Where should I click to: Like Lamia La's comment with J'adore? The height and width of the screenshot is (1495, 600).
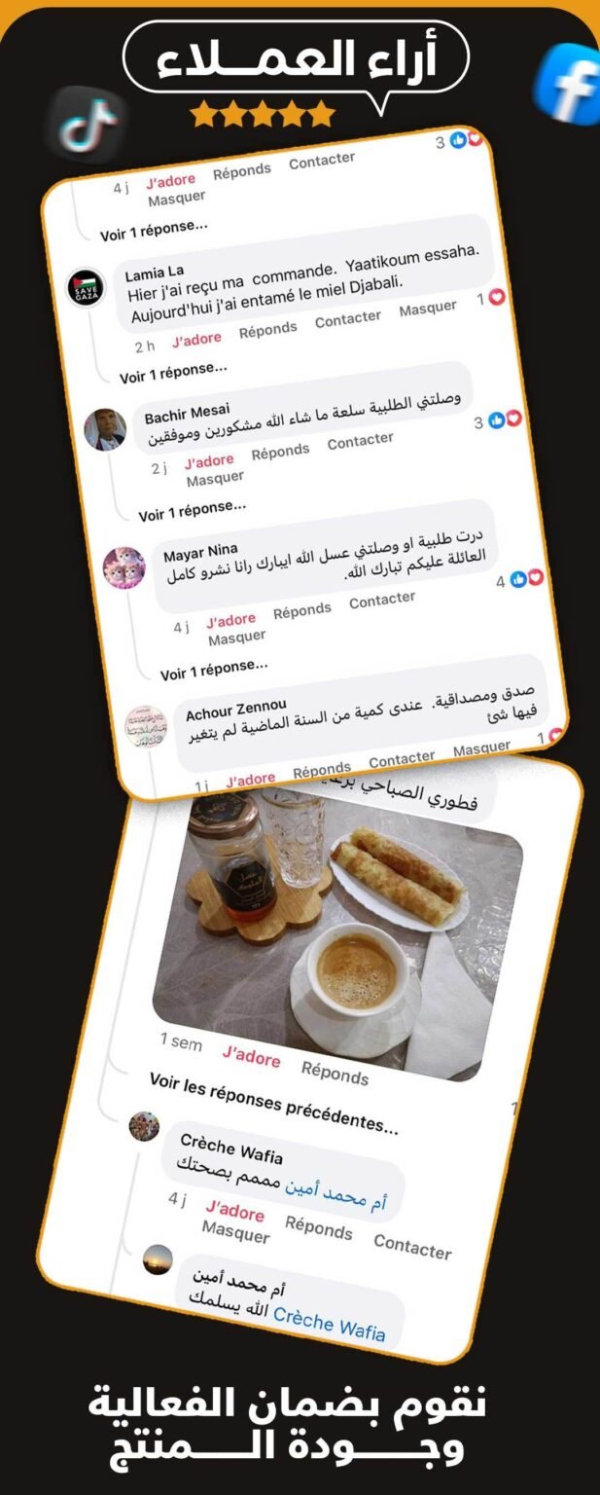tap(196, 340)
